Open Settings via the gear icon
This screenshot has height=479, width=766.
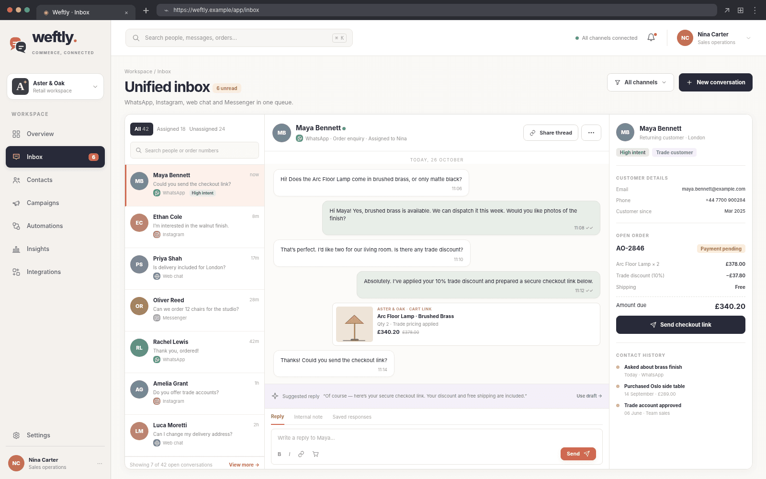[x=16, y=435]
